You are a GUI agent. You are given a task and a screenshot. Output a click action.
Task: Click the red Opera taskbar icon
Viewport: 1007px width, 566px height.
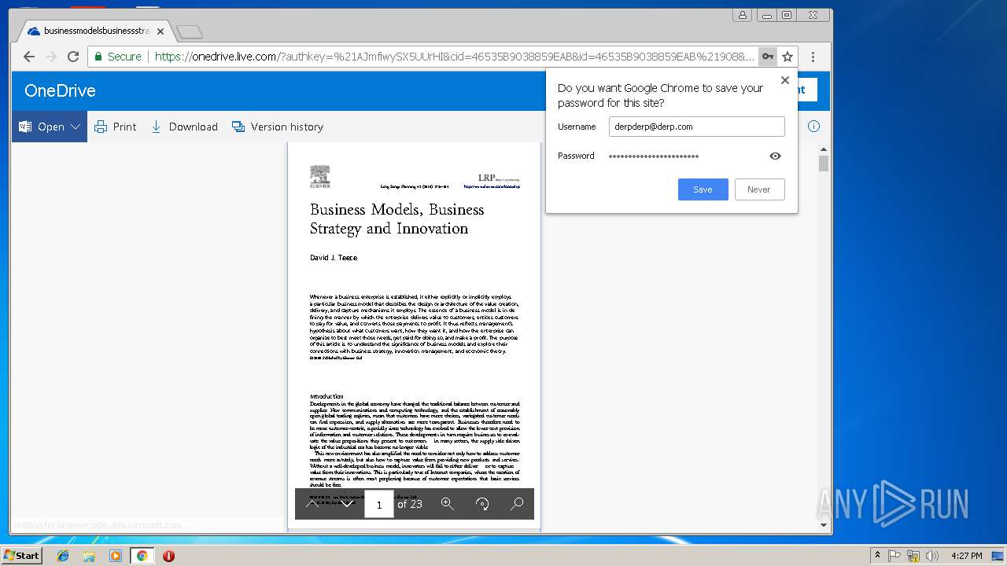168,555
